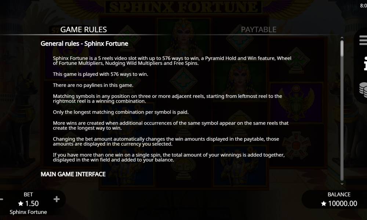Switch to the Paytable tab
The height and width of the screenshot is (220, 367).
(258, 29)
